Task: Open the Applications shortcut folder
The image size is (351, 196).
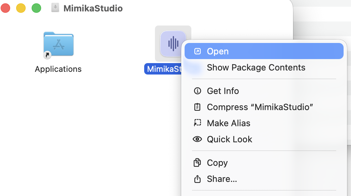Action: (x=58, y=44)
